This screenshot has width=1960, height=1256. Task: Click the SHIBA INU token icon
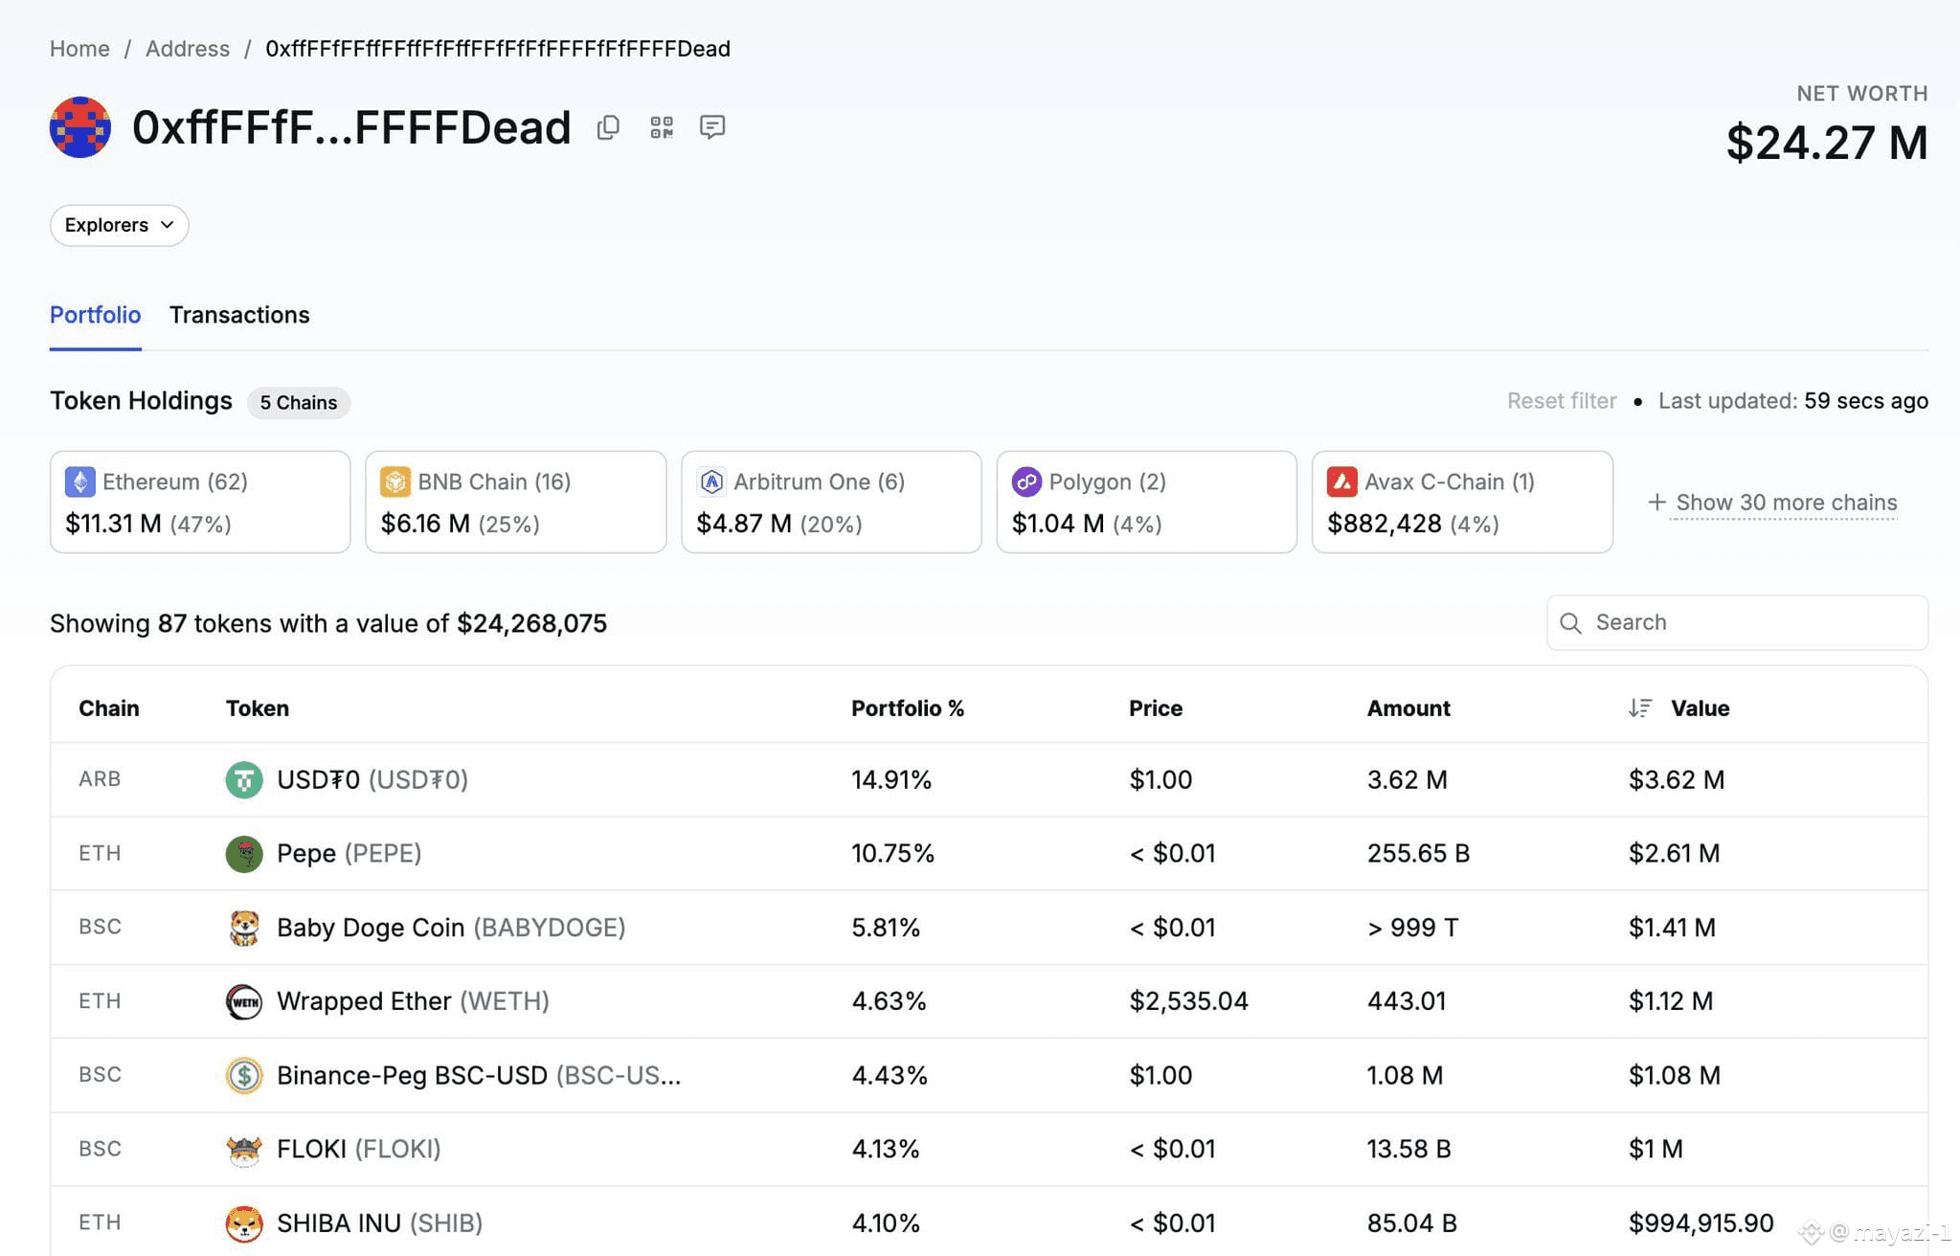coord(244,1223)
